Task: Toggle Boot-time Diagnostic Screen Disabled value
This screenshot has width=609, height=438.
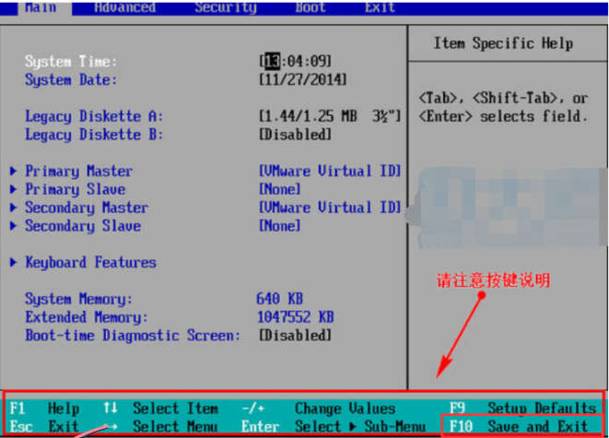Action: pos(296,336)
